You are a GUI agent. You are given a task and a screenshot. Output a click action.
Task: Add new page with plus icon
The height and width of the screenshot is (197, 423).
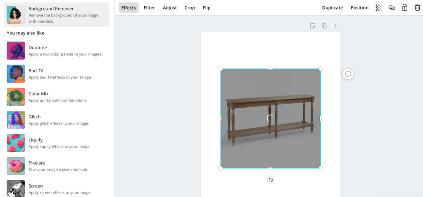335,26
